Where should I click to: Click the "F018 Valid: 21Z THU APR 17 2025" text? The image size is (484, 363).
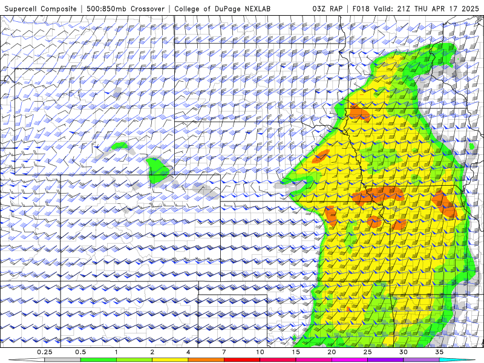point(416,8)
